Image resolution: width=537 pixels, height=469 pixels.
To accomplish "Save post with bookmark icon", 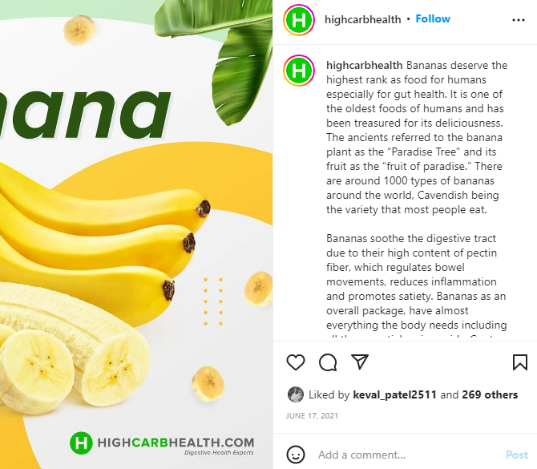I will pos(520,362).
